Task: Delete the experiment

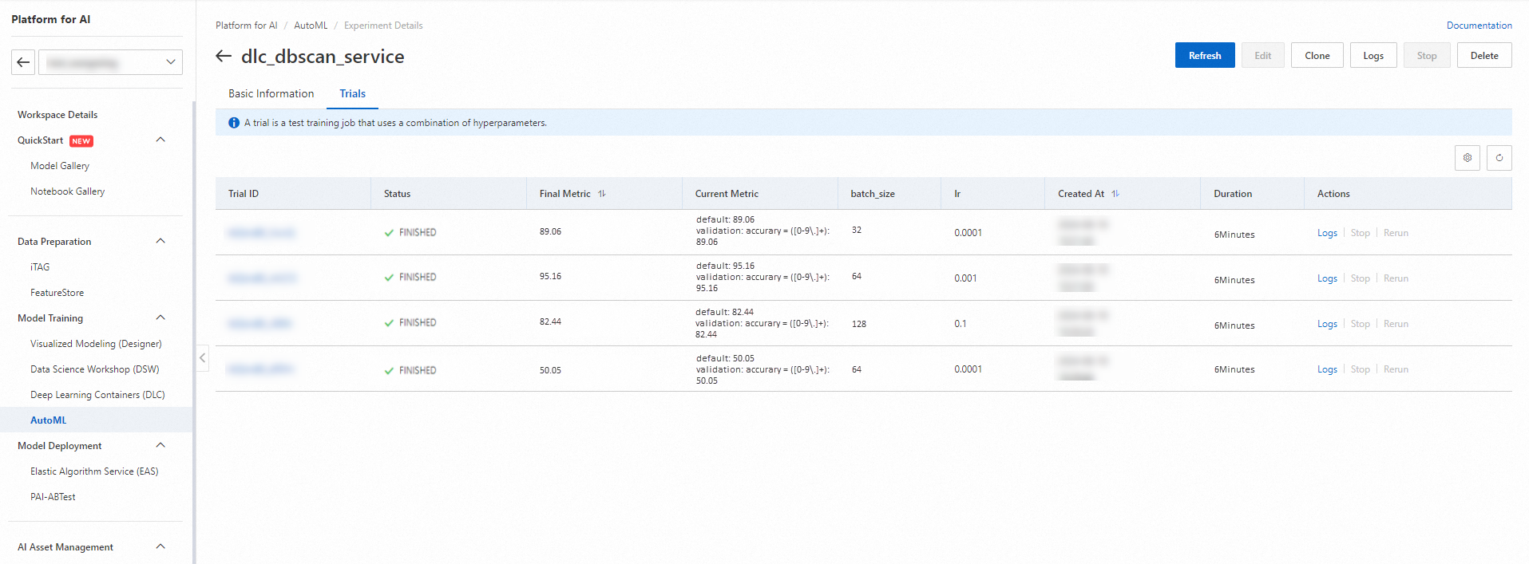Action: 1483,55
